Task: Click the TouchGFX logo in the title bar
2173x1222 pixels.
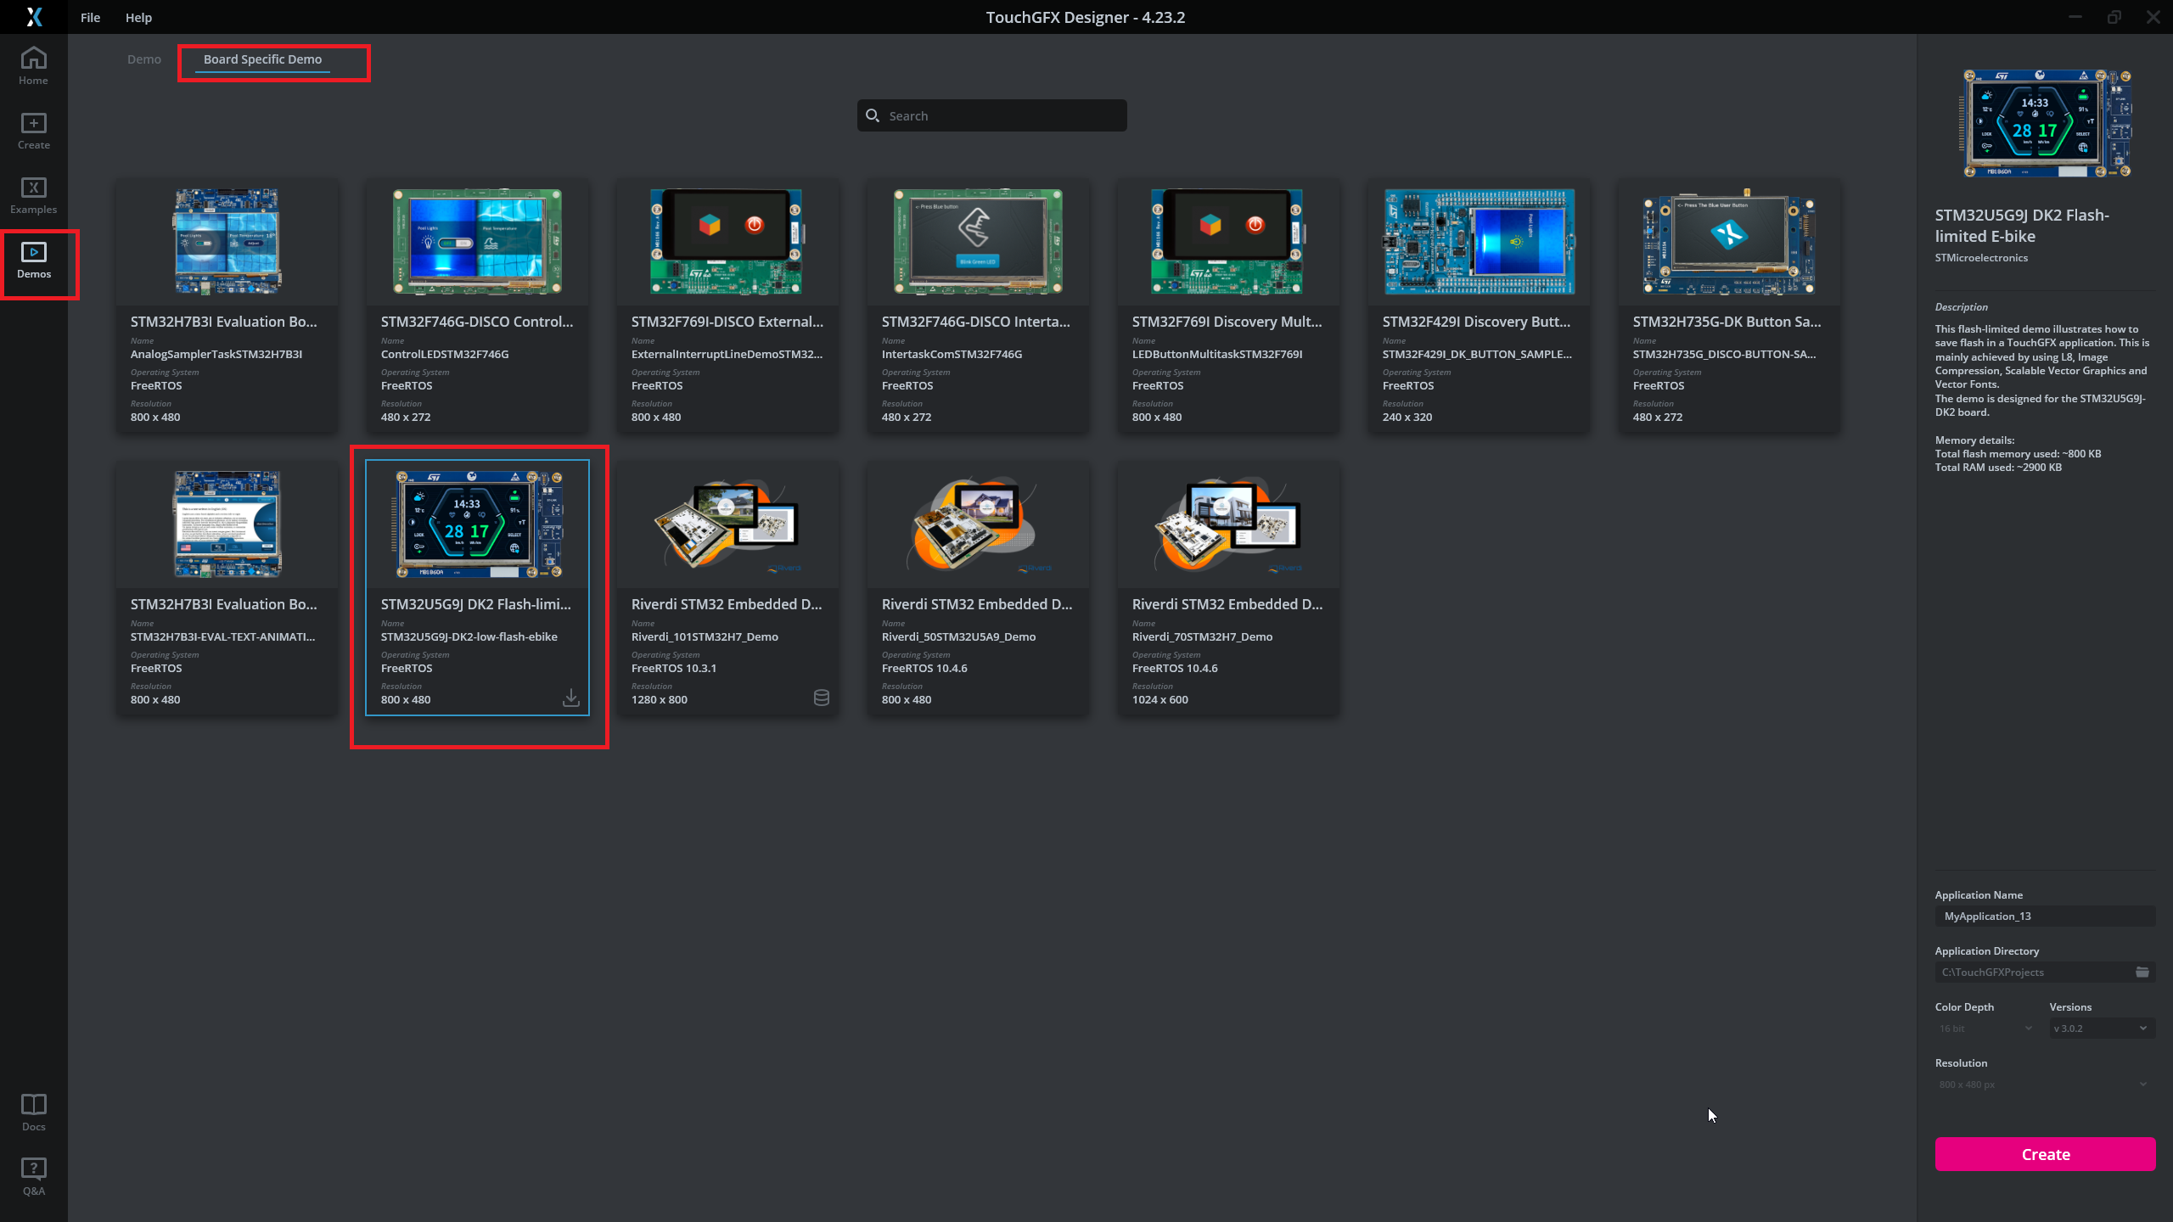Action: [x=34, y=17]
